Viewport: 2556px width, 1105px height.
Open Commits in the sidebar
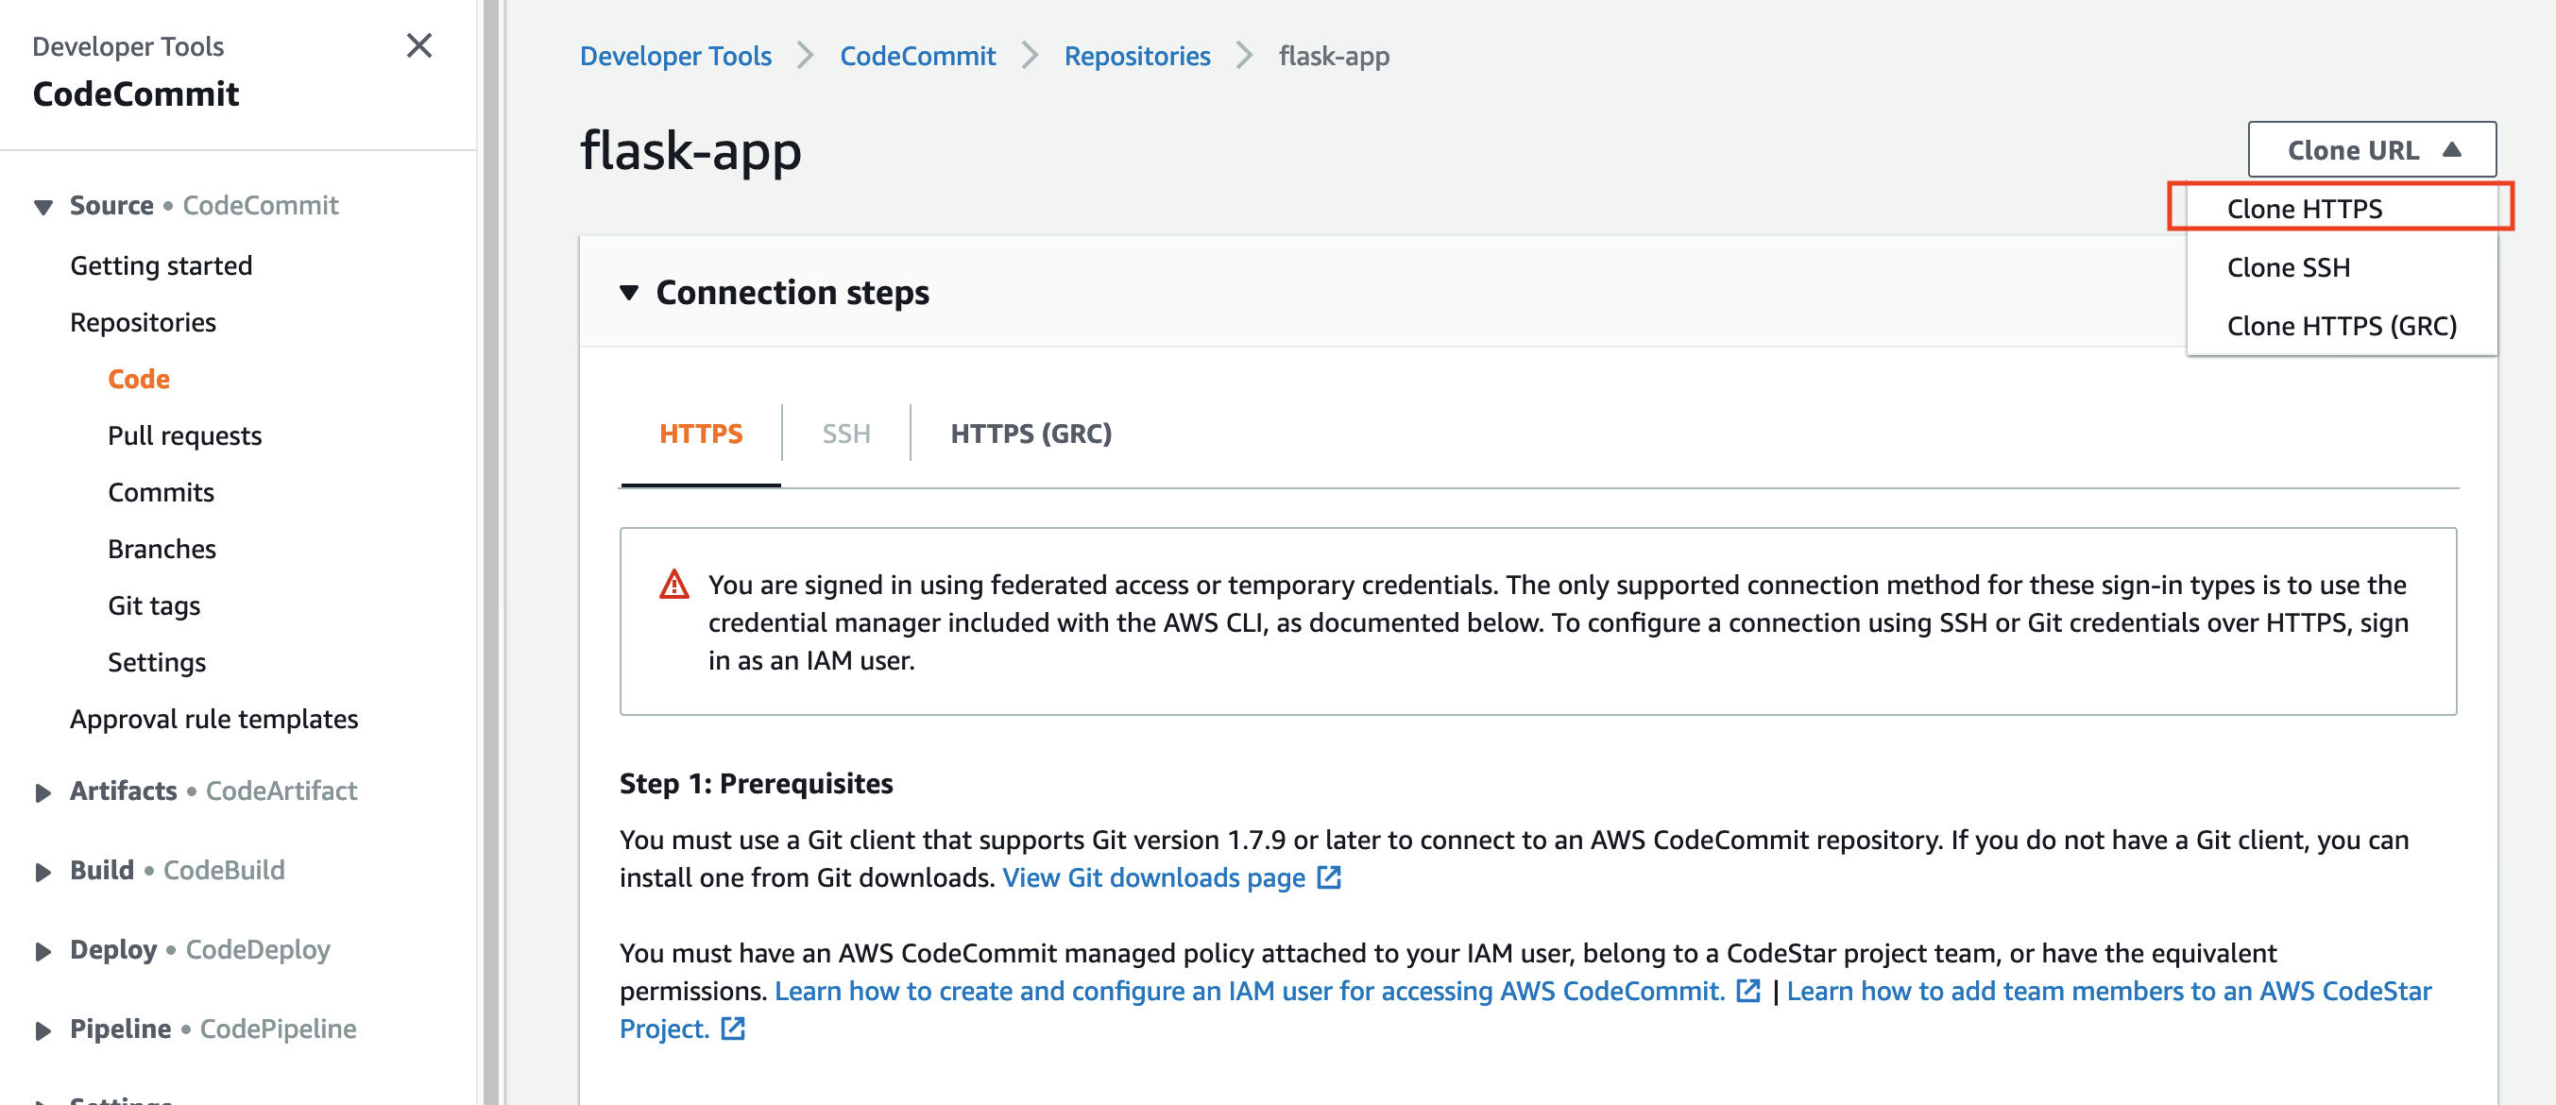click(161, 492)
